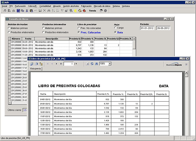196x141 pixels.
Task: Open the Fabricación menu
Action: coord(86,6)
